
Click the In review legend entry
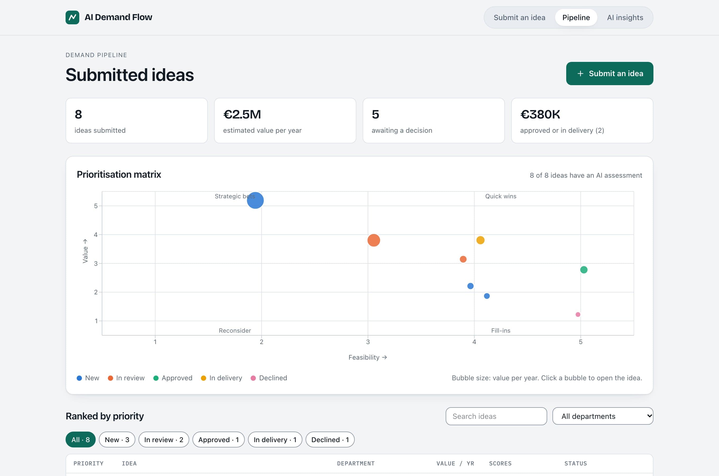[x=126, y=378]
